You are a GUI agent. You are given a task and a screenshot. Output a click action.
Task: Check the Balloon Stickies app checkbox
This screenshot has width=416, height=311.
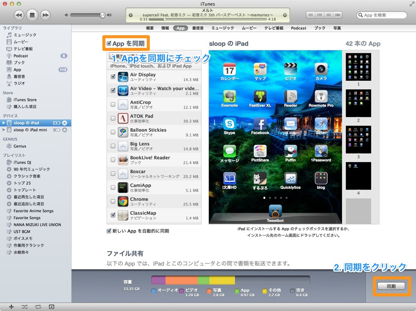coord(113,132)
